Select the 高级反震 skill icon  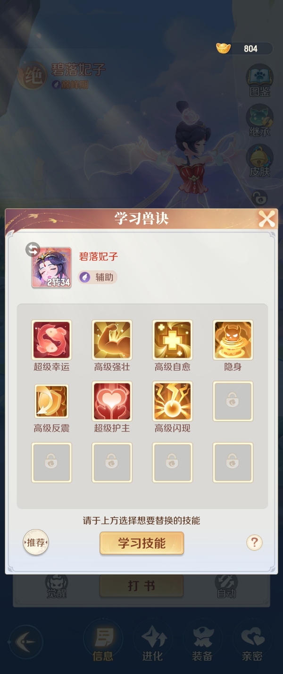point(51,401)
